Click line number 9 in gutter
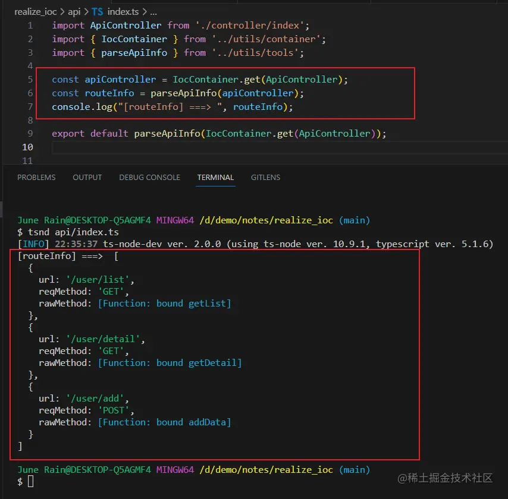The image size is (508, 499). 30,133
